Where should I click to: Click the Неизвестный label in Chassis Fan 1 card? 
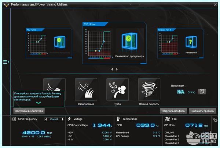(191, 53)
